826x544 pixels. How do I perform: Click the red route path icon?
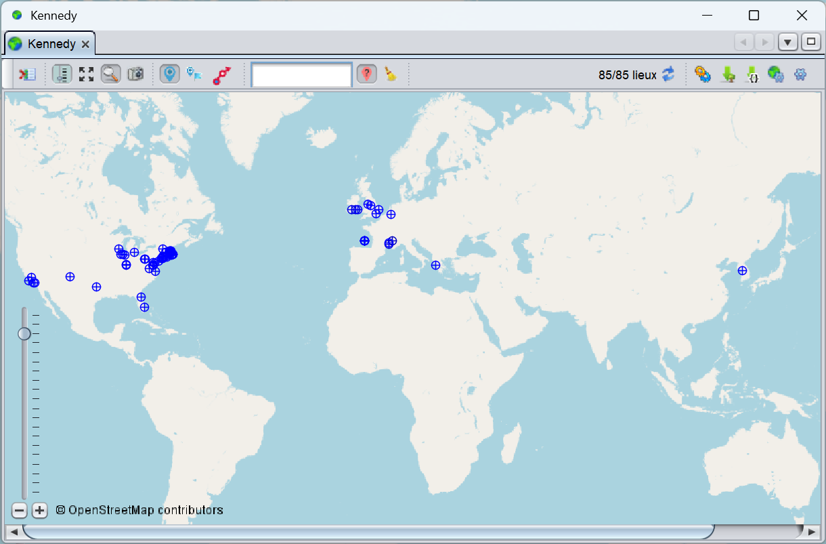[221, 75]
